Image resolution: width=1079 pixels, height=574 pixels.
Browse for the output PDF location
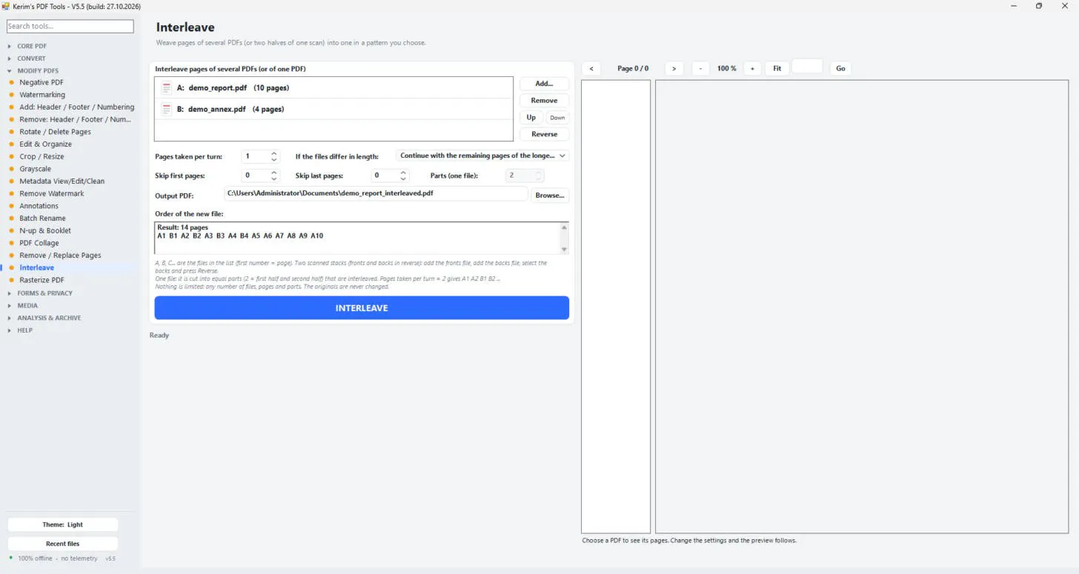point(550,196)
